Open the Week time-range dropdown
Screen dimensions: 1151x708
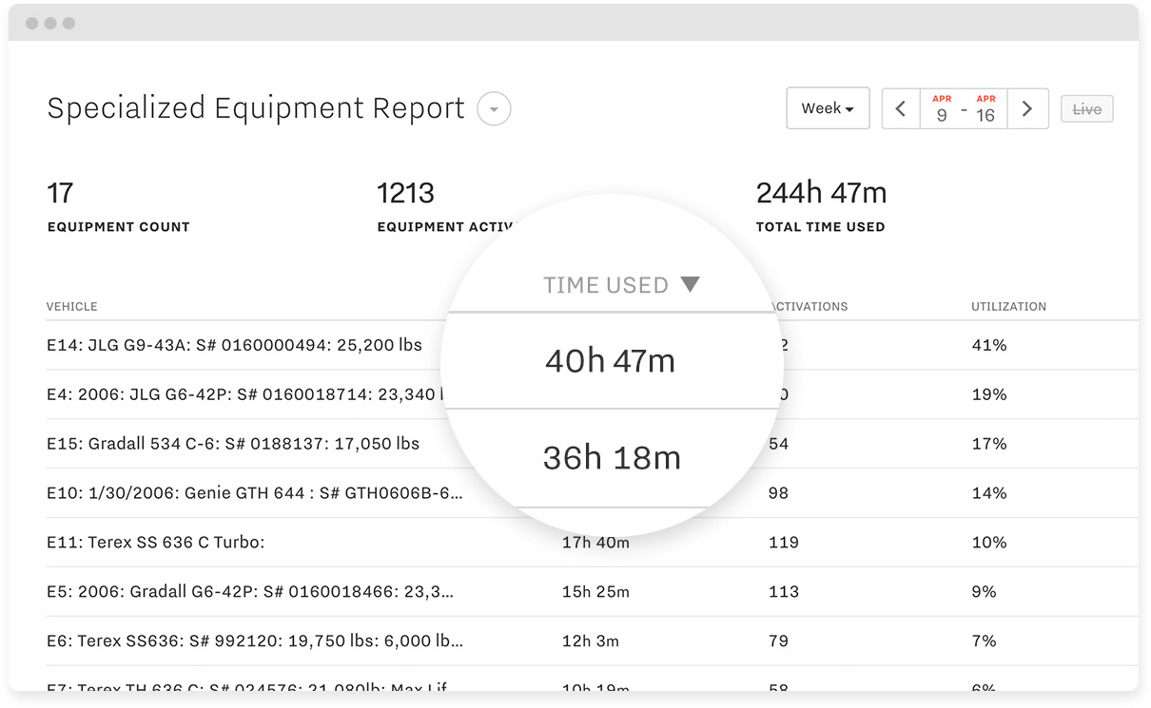click(828, 108)
